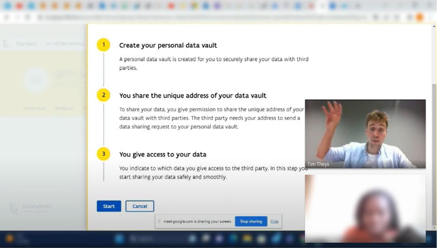This screenshot has width=437, height=248.
Task: Click Flanders in the background header
Action: tap(26, 44)
